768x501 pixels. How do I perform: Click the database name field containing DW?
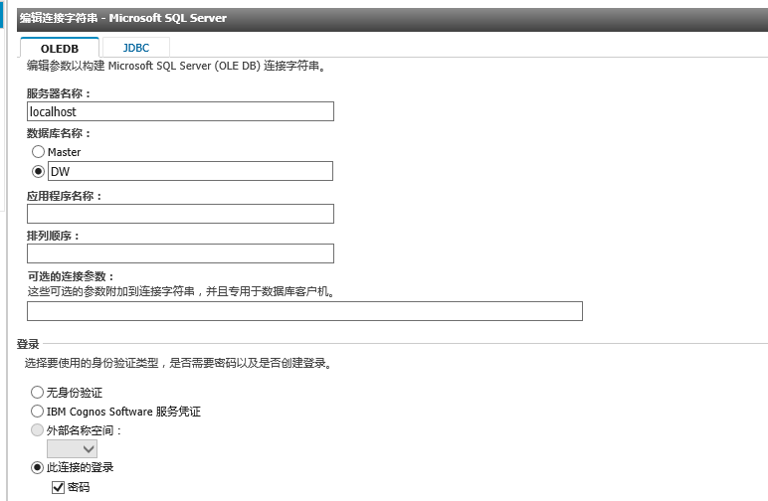[x=190, y=171]
